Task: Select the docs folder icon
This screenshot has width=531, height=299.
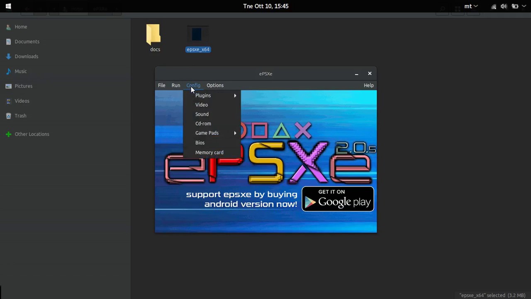Action: coord(153,34)
